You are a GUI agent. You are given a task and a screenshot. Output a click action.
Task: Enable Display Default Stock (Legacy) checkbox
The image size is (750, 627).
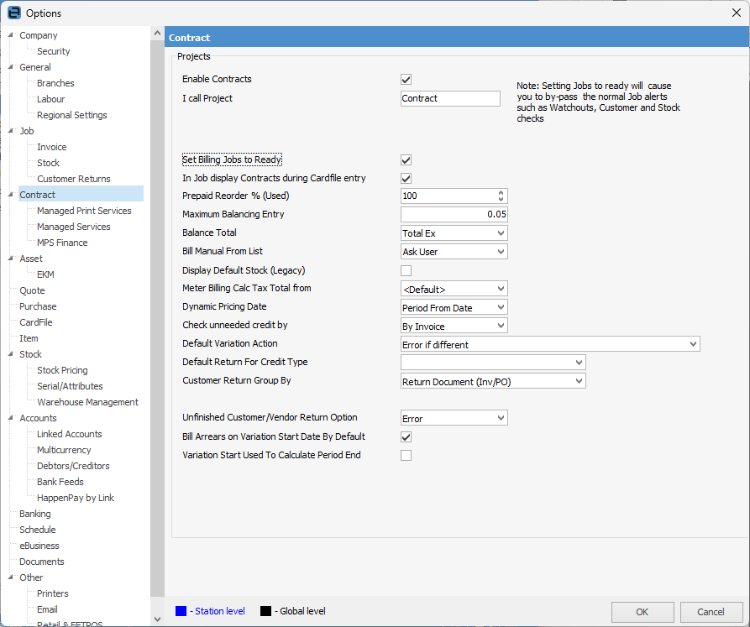pos(406,270)
